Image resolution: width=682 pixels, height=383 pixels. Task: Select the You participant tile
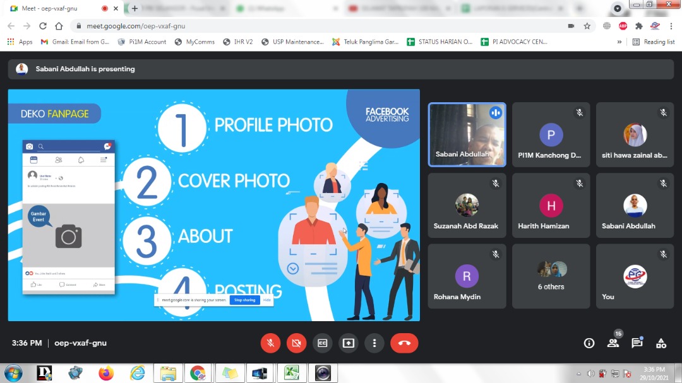tap(635, 276)
